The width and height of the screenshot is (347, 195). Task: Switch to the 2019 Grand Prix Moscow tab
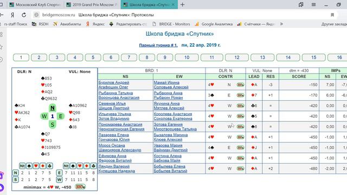[x=92, y=5]
